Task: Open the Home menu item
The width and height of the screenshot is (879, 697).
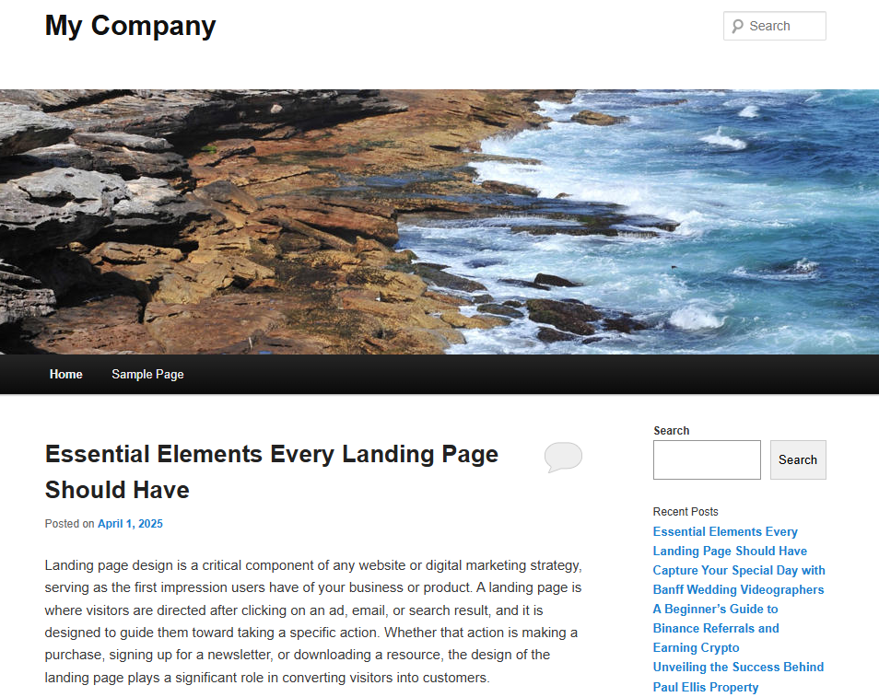Action: point(65,374)
